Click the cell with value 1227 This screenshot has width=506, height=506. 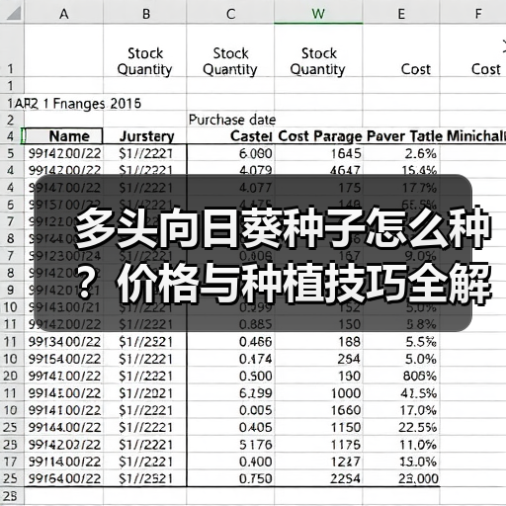point(318,462)
